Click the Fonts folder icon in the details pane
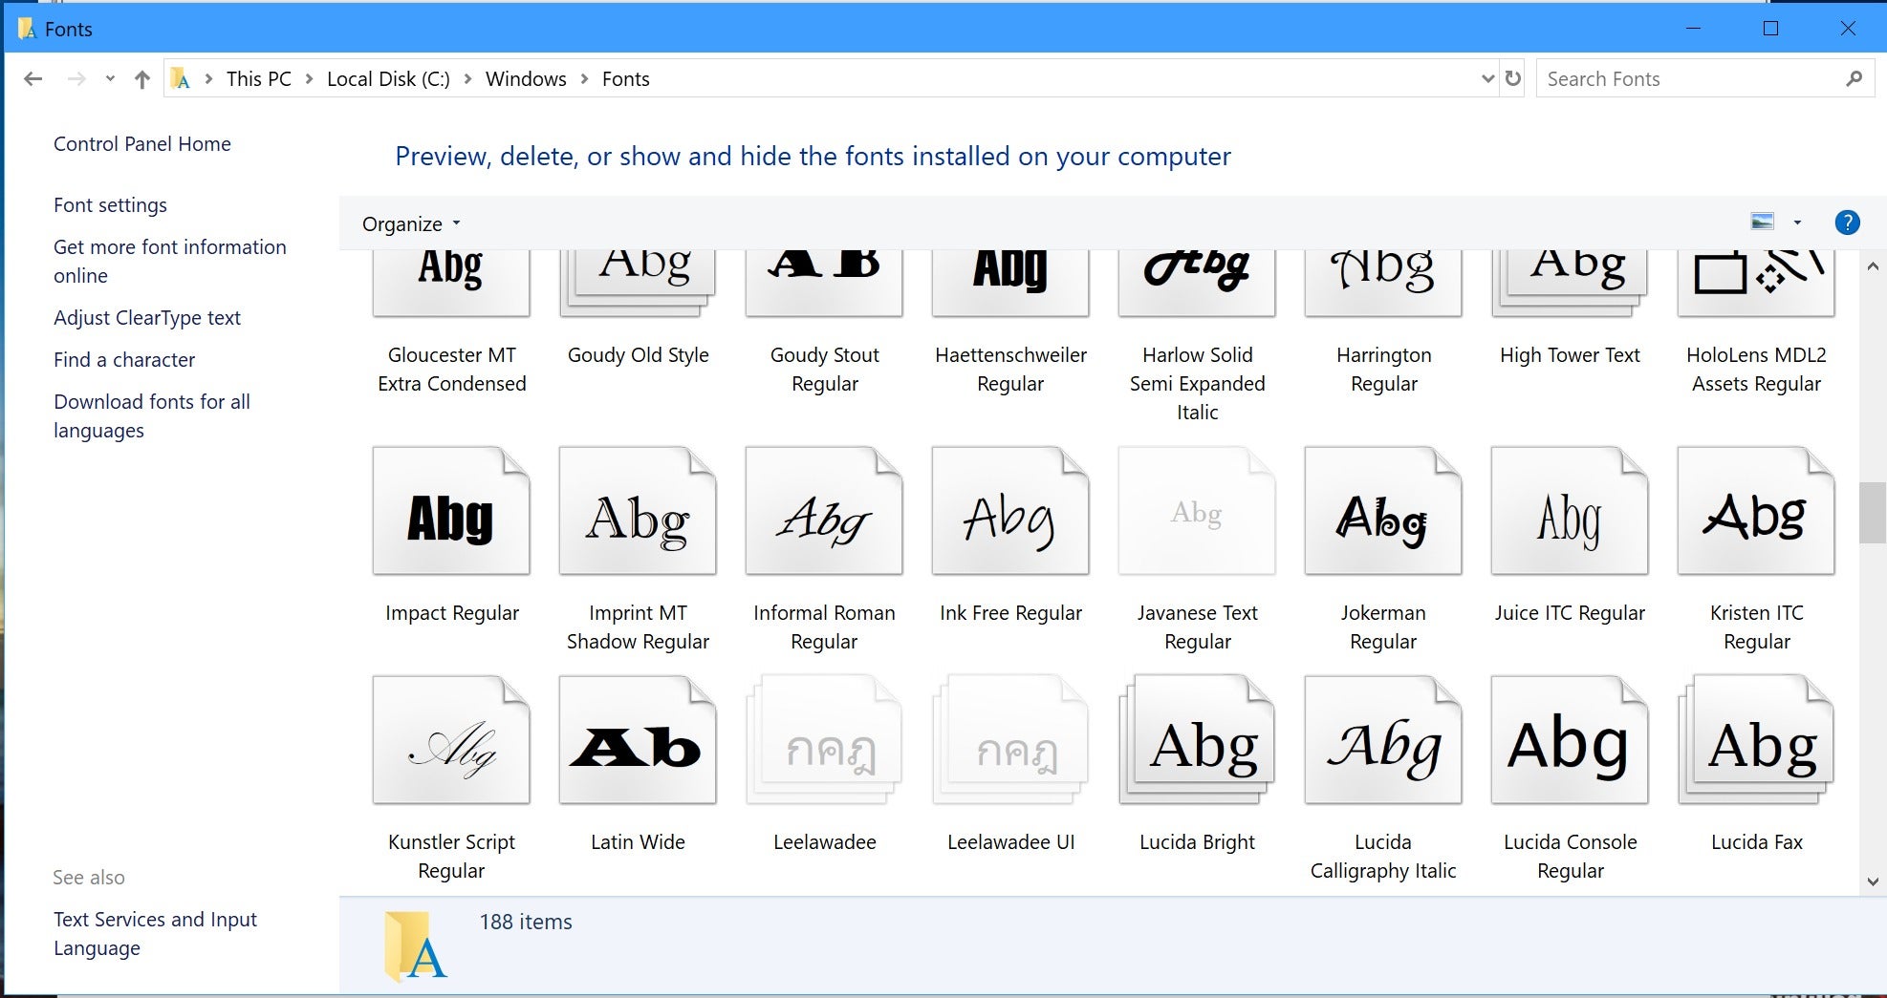The image size is (1887, 998). [416, 946]
